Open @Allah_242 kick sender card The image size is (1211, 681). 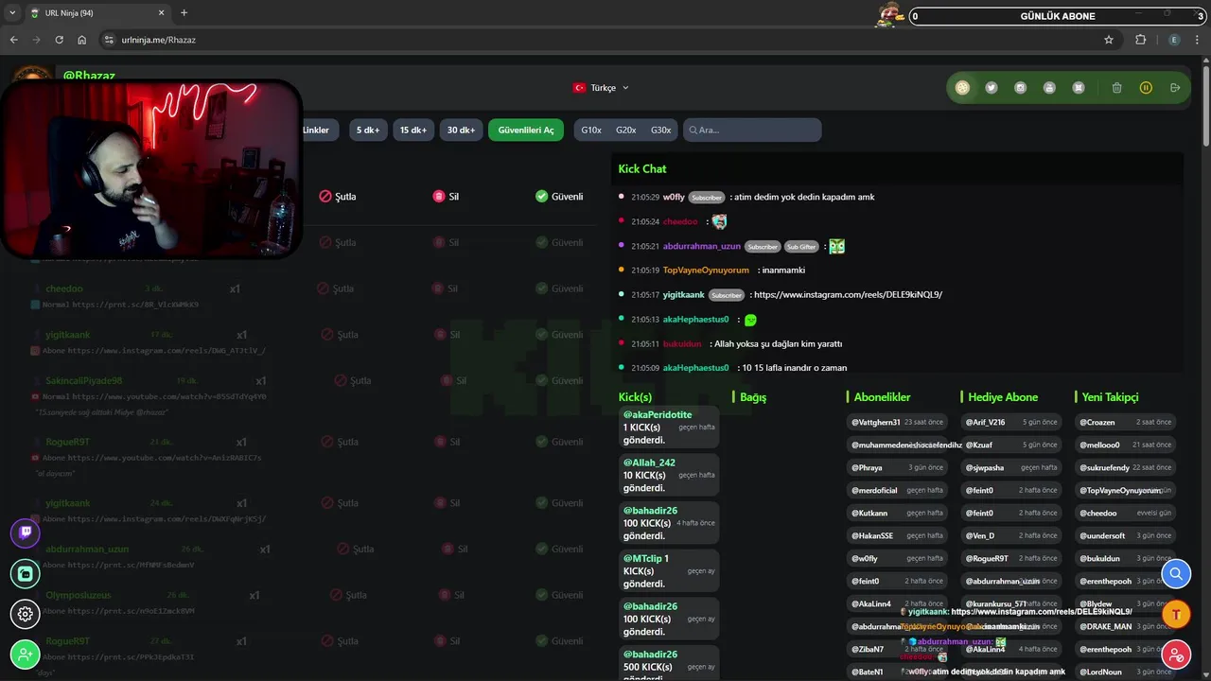(669, 475)
